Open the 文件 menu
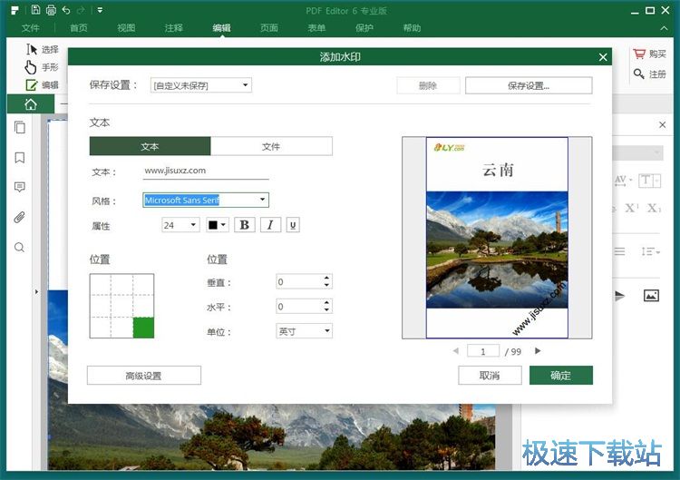 click(x=30, y=28)
